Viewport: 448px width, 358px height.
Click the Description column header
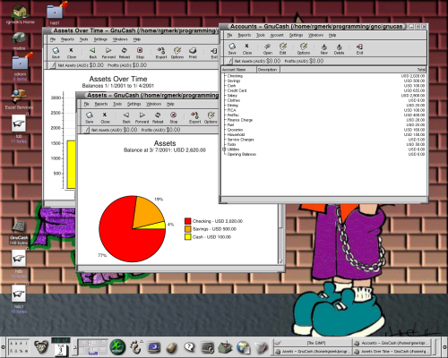(268, 70)
